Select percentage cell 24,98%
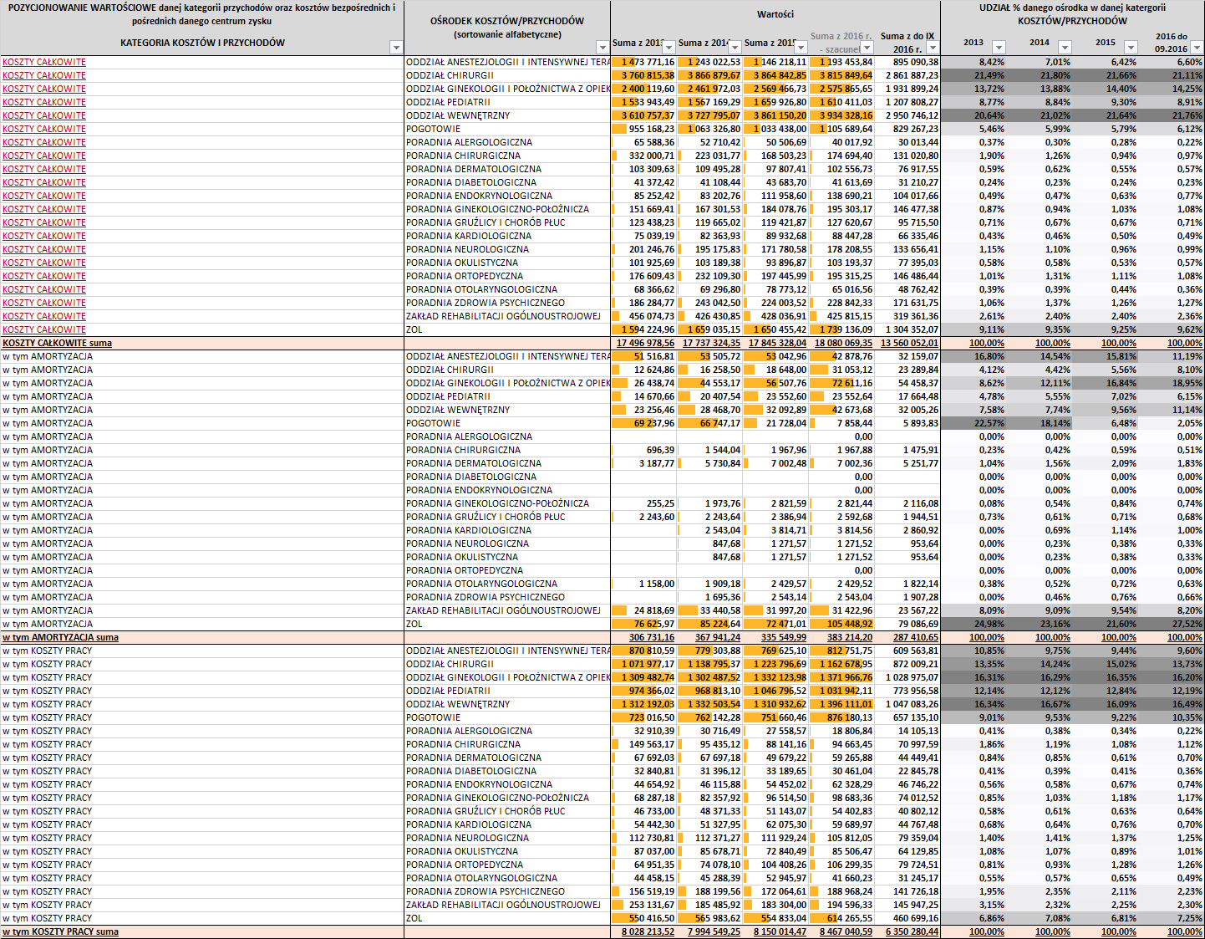This screenshot has width=1205, height=939. [x=974, y=624]
